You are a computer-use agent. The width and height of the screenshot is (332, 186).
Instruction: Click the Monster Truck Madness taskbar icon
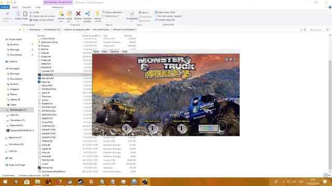145,181
